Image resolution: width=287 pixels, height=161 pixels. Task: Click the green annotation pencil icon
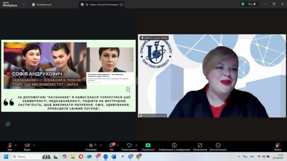point(7,124)
